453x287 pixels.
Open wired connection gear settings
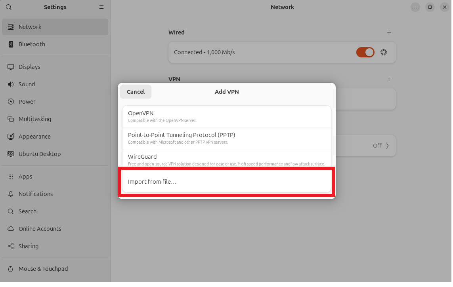383,52
